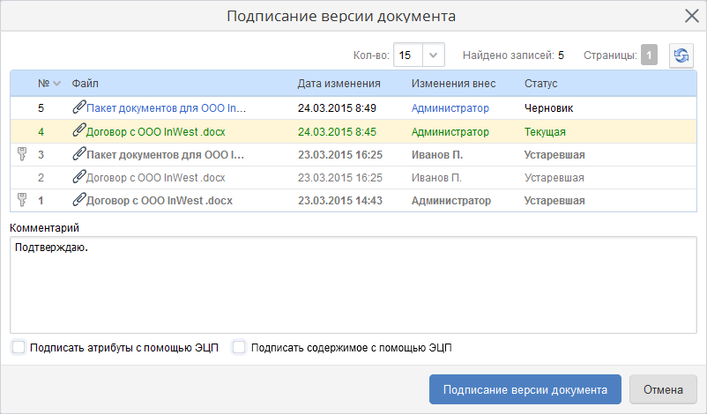Sort by the Файл column header
This screenshot has width=707, height=414.
[x=85, y=84]
